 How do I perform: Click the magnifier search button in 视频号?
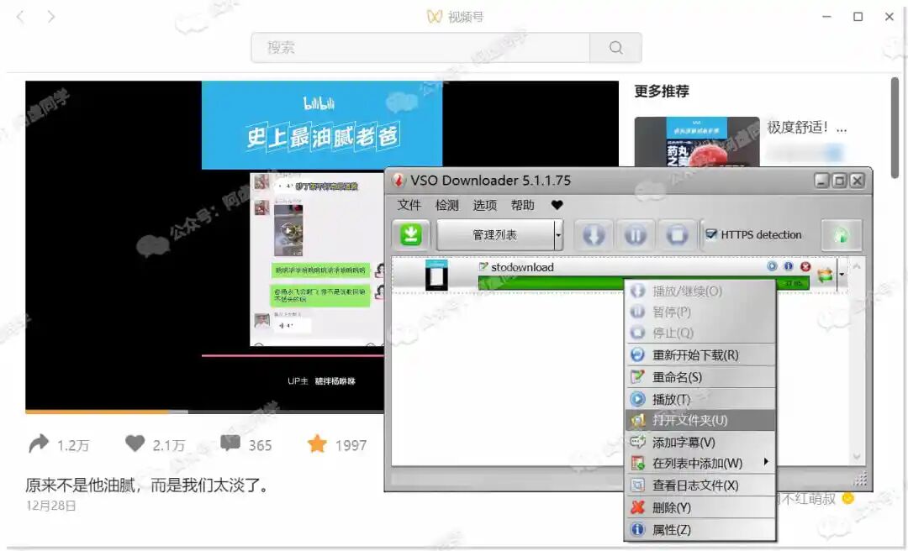616,48
